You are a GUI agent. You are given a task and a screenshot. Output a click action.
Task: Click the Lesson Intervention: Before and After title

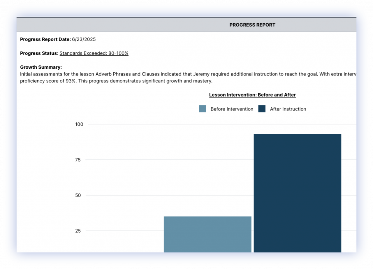coord(252,95)
